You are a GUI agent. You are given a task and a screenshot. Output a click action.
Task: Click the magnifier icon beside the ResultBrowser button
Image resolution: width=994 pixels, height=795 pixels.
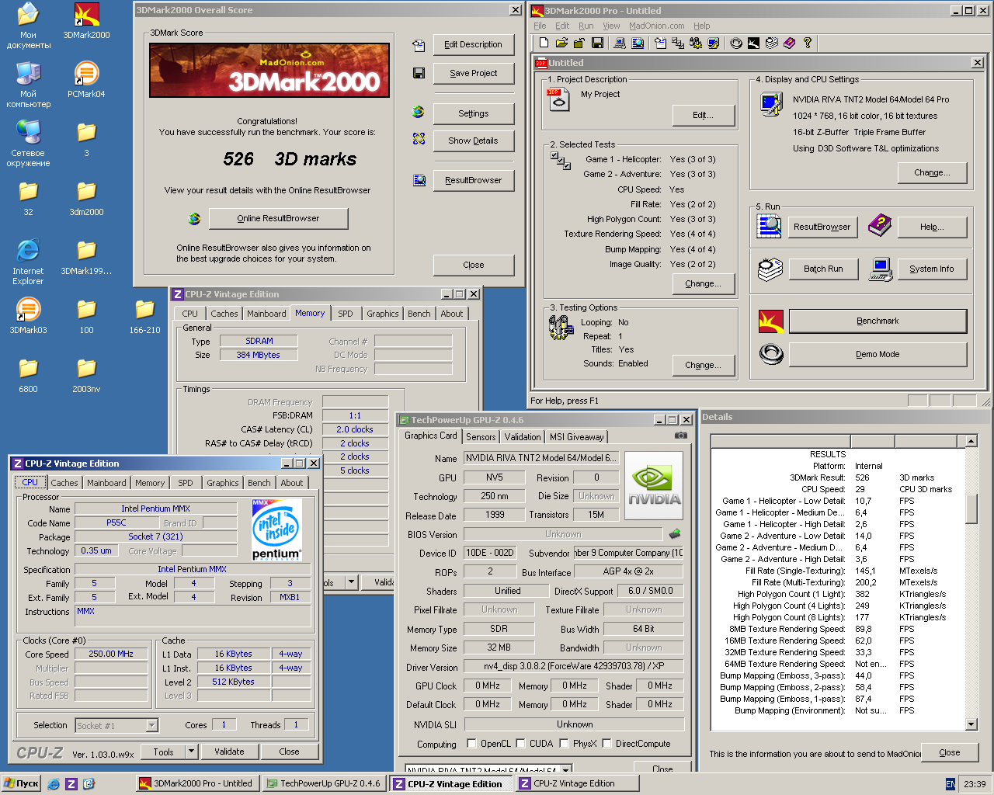(x=769, y=227)
